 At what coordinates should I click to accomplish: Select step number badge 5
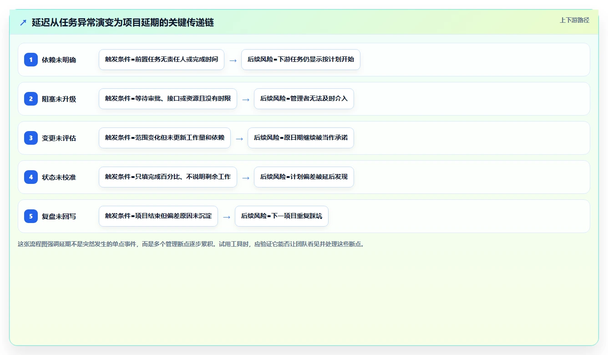coord(31,216)
